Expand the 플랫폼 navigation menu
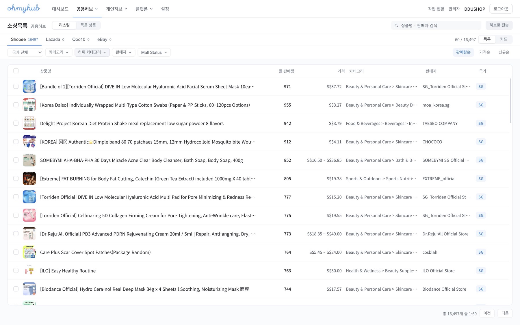The width and height of the screenshot is (520, 325). pos(144,9)
